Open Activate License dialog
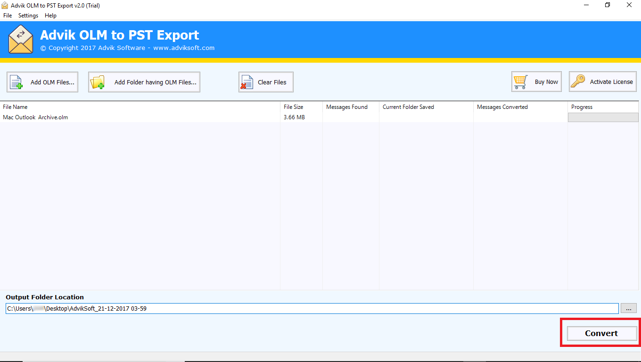The height and width of the screenshot is (362, 641). 603,82
